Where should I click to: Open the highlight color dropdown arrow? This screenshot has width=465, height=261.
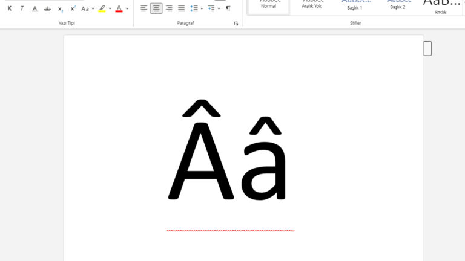(110, 8)
